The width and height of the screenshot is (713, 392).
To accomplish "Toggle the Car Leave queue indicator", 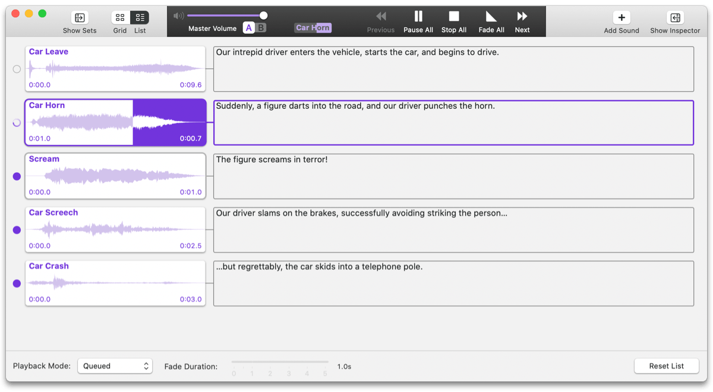I will coord(17,69).
